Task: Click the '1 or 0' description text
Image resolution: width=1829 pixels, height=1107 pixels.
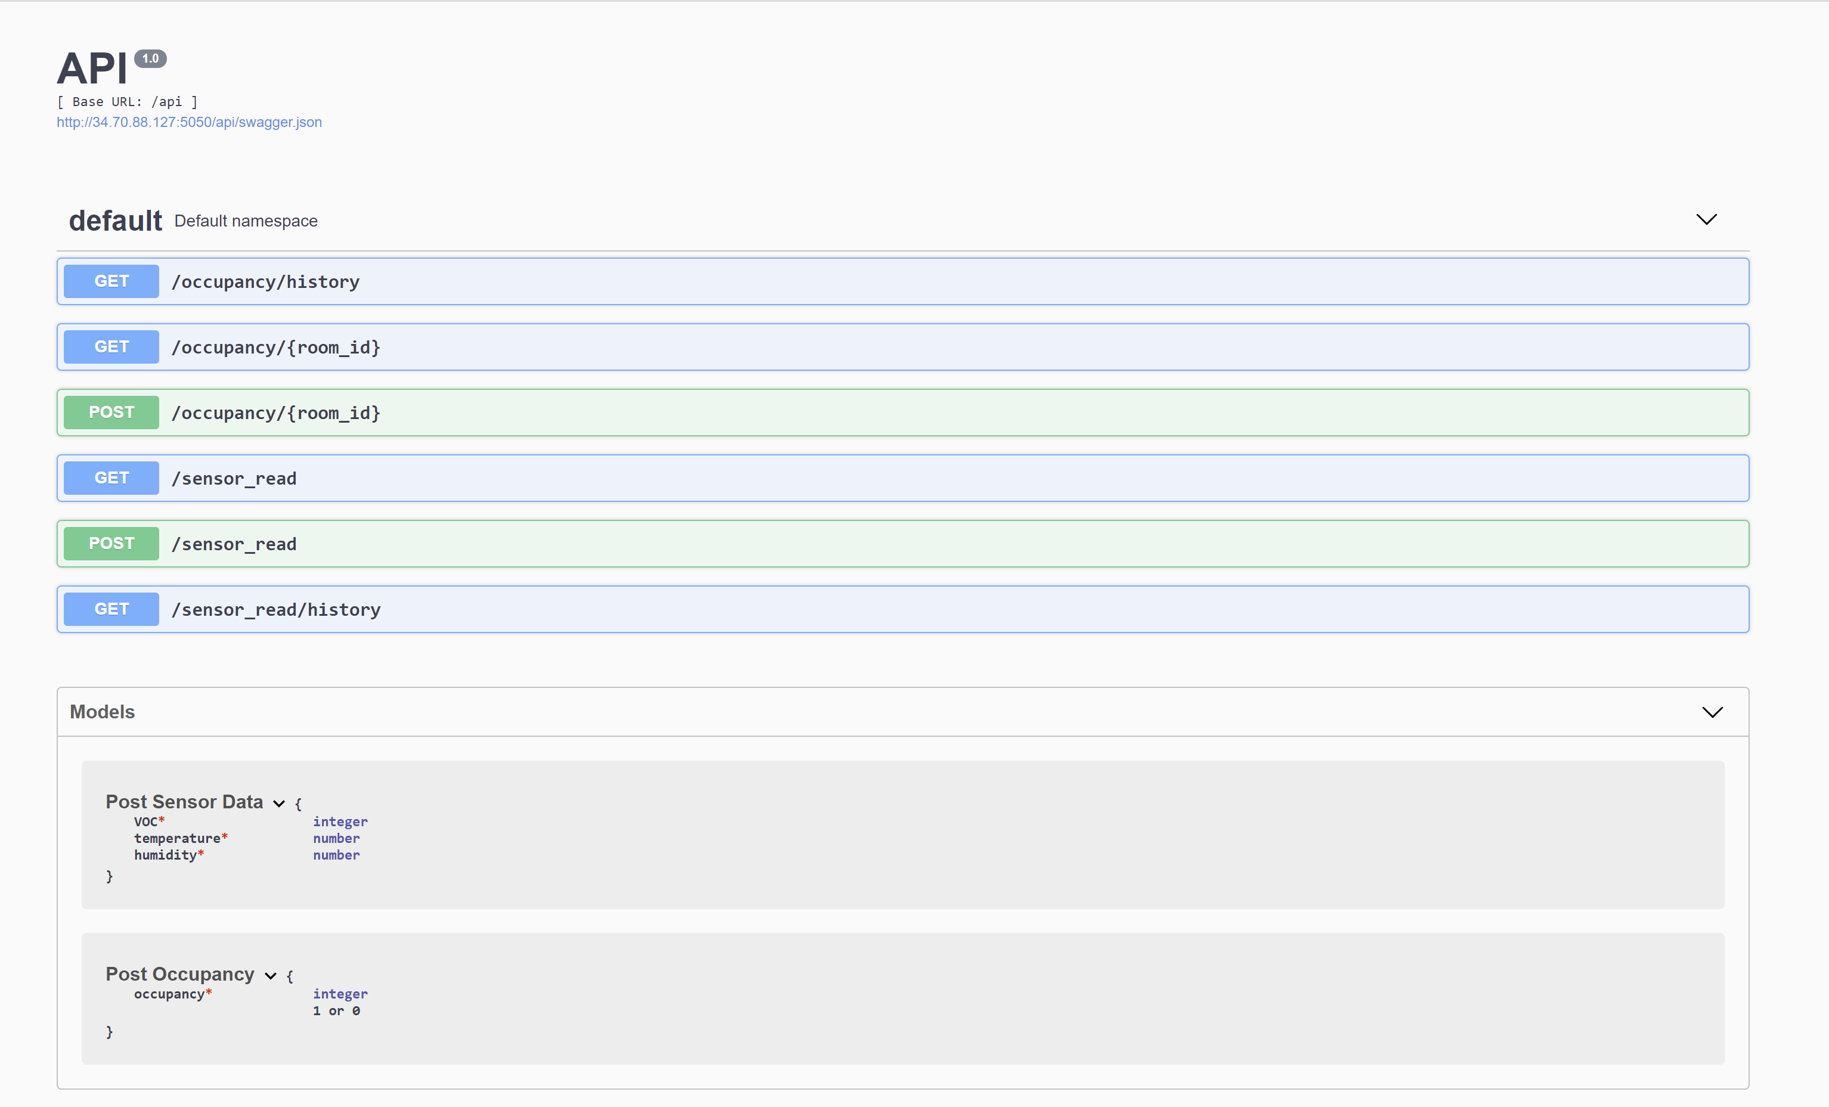Action: (336, 1010)
